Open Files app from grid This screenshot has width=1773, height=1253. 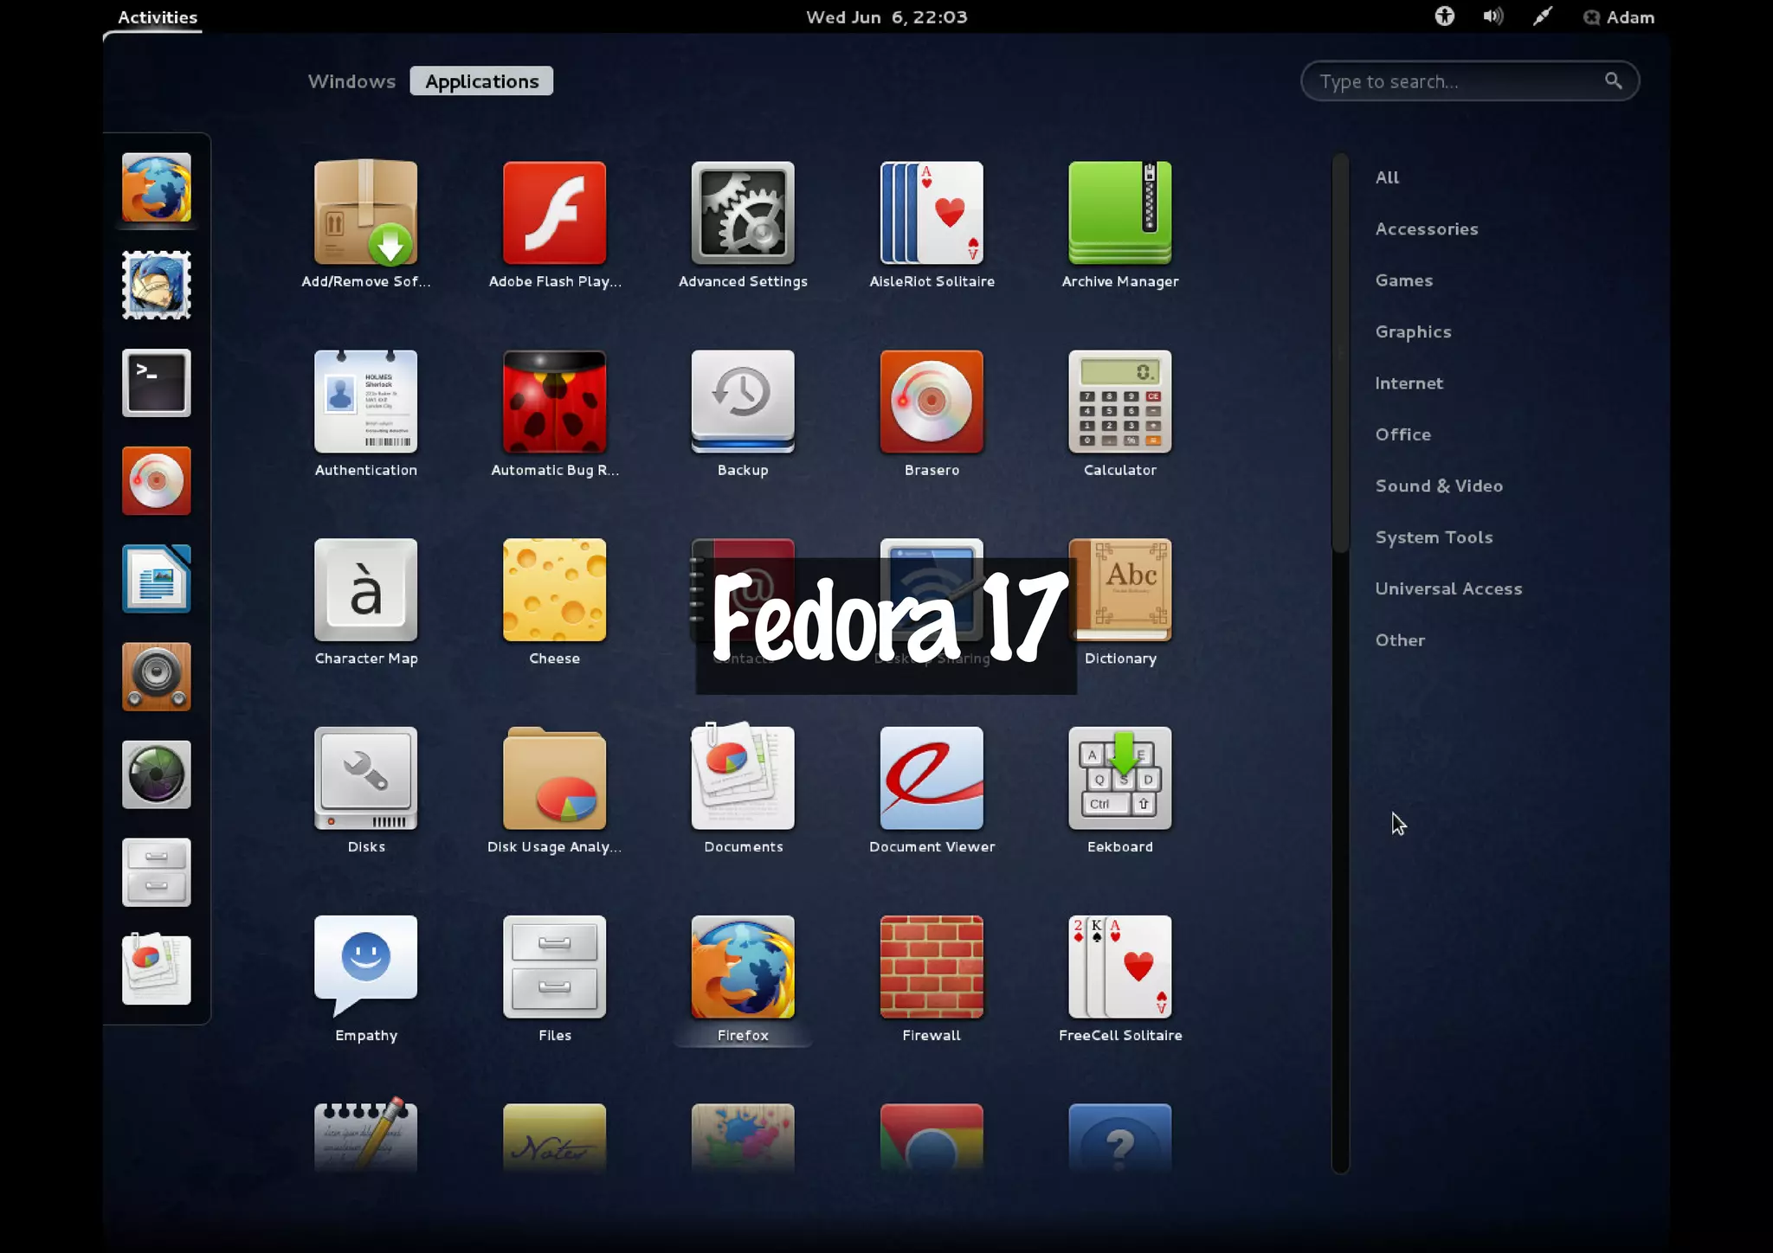(554, 980)
